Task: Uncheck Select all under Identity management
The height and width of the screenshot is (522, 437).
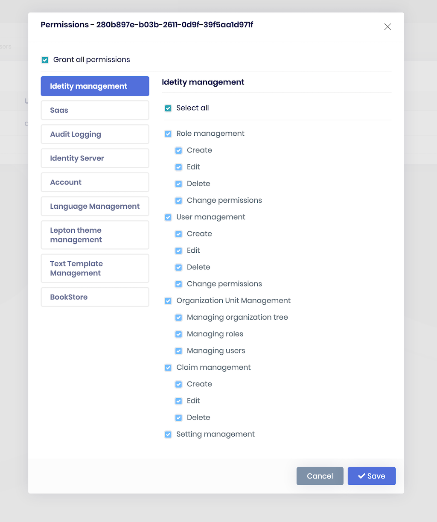Action: click(168, 108)
